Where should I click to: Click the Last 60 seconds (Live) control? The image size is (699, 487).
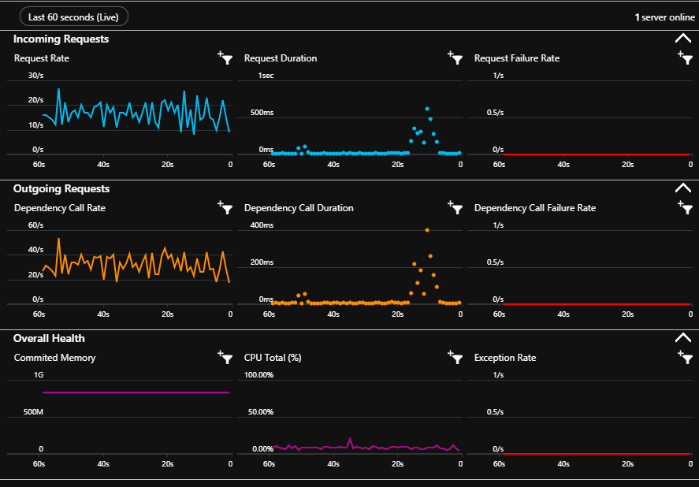(73, 16)
